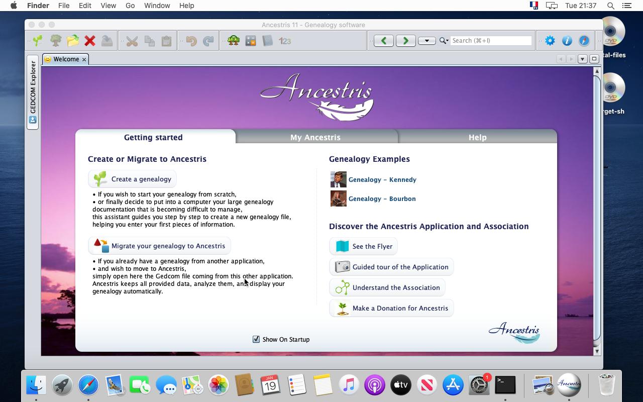Show the opened documents list arrow
This screenshot has width=643, height=402.
point(583,59)
